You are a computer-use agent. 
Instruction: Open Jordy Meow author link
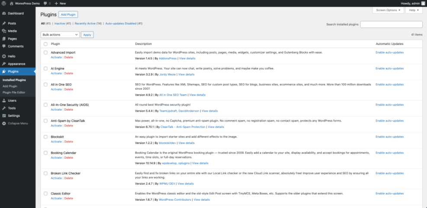[168, 75]
